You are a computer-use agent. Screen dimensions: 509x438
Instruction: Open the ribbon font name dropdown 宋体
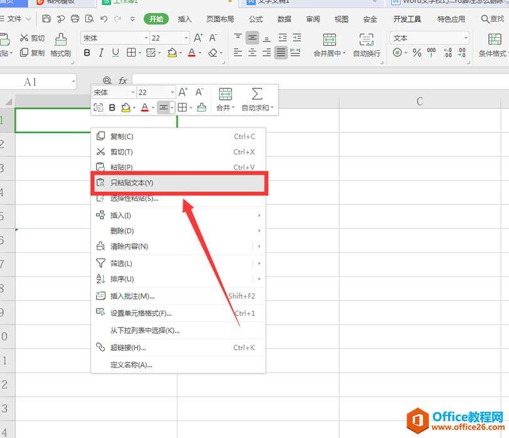point(146,38)
